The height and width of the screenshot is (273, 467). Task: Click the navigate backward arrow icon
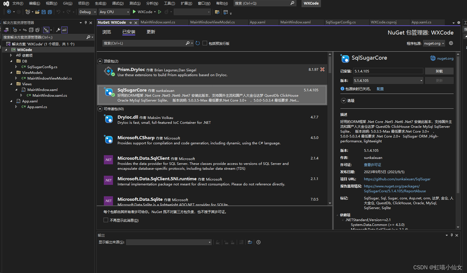[x=9, y=12]
